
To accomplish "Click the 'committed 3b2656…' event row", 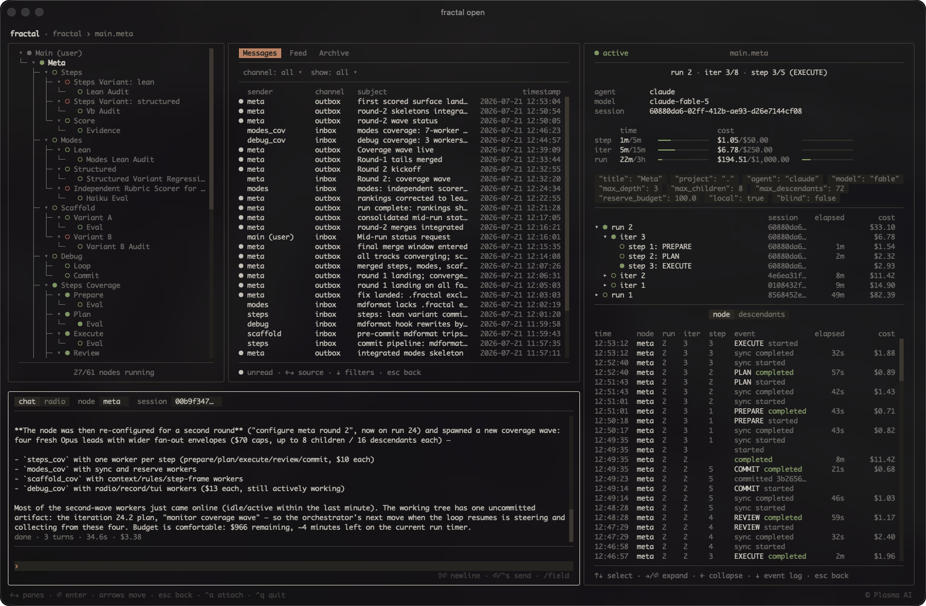I will pyautogui.click(x=745, y=479).
